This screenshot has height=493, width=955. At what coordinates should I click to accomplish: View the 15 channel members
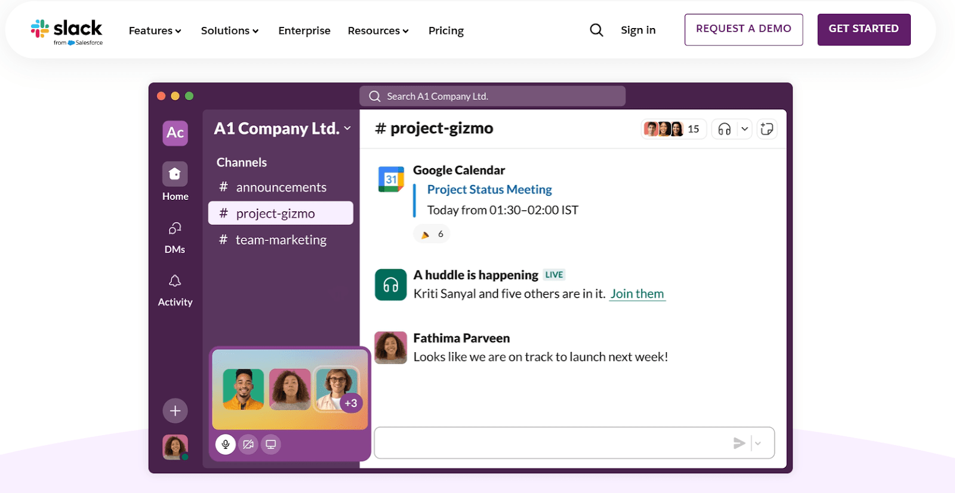(x=673, y=129)
